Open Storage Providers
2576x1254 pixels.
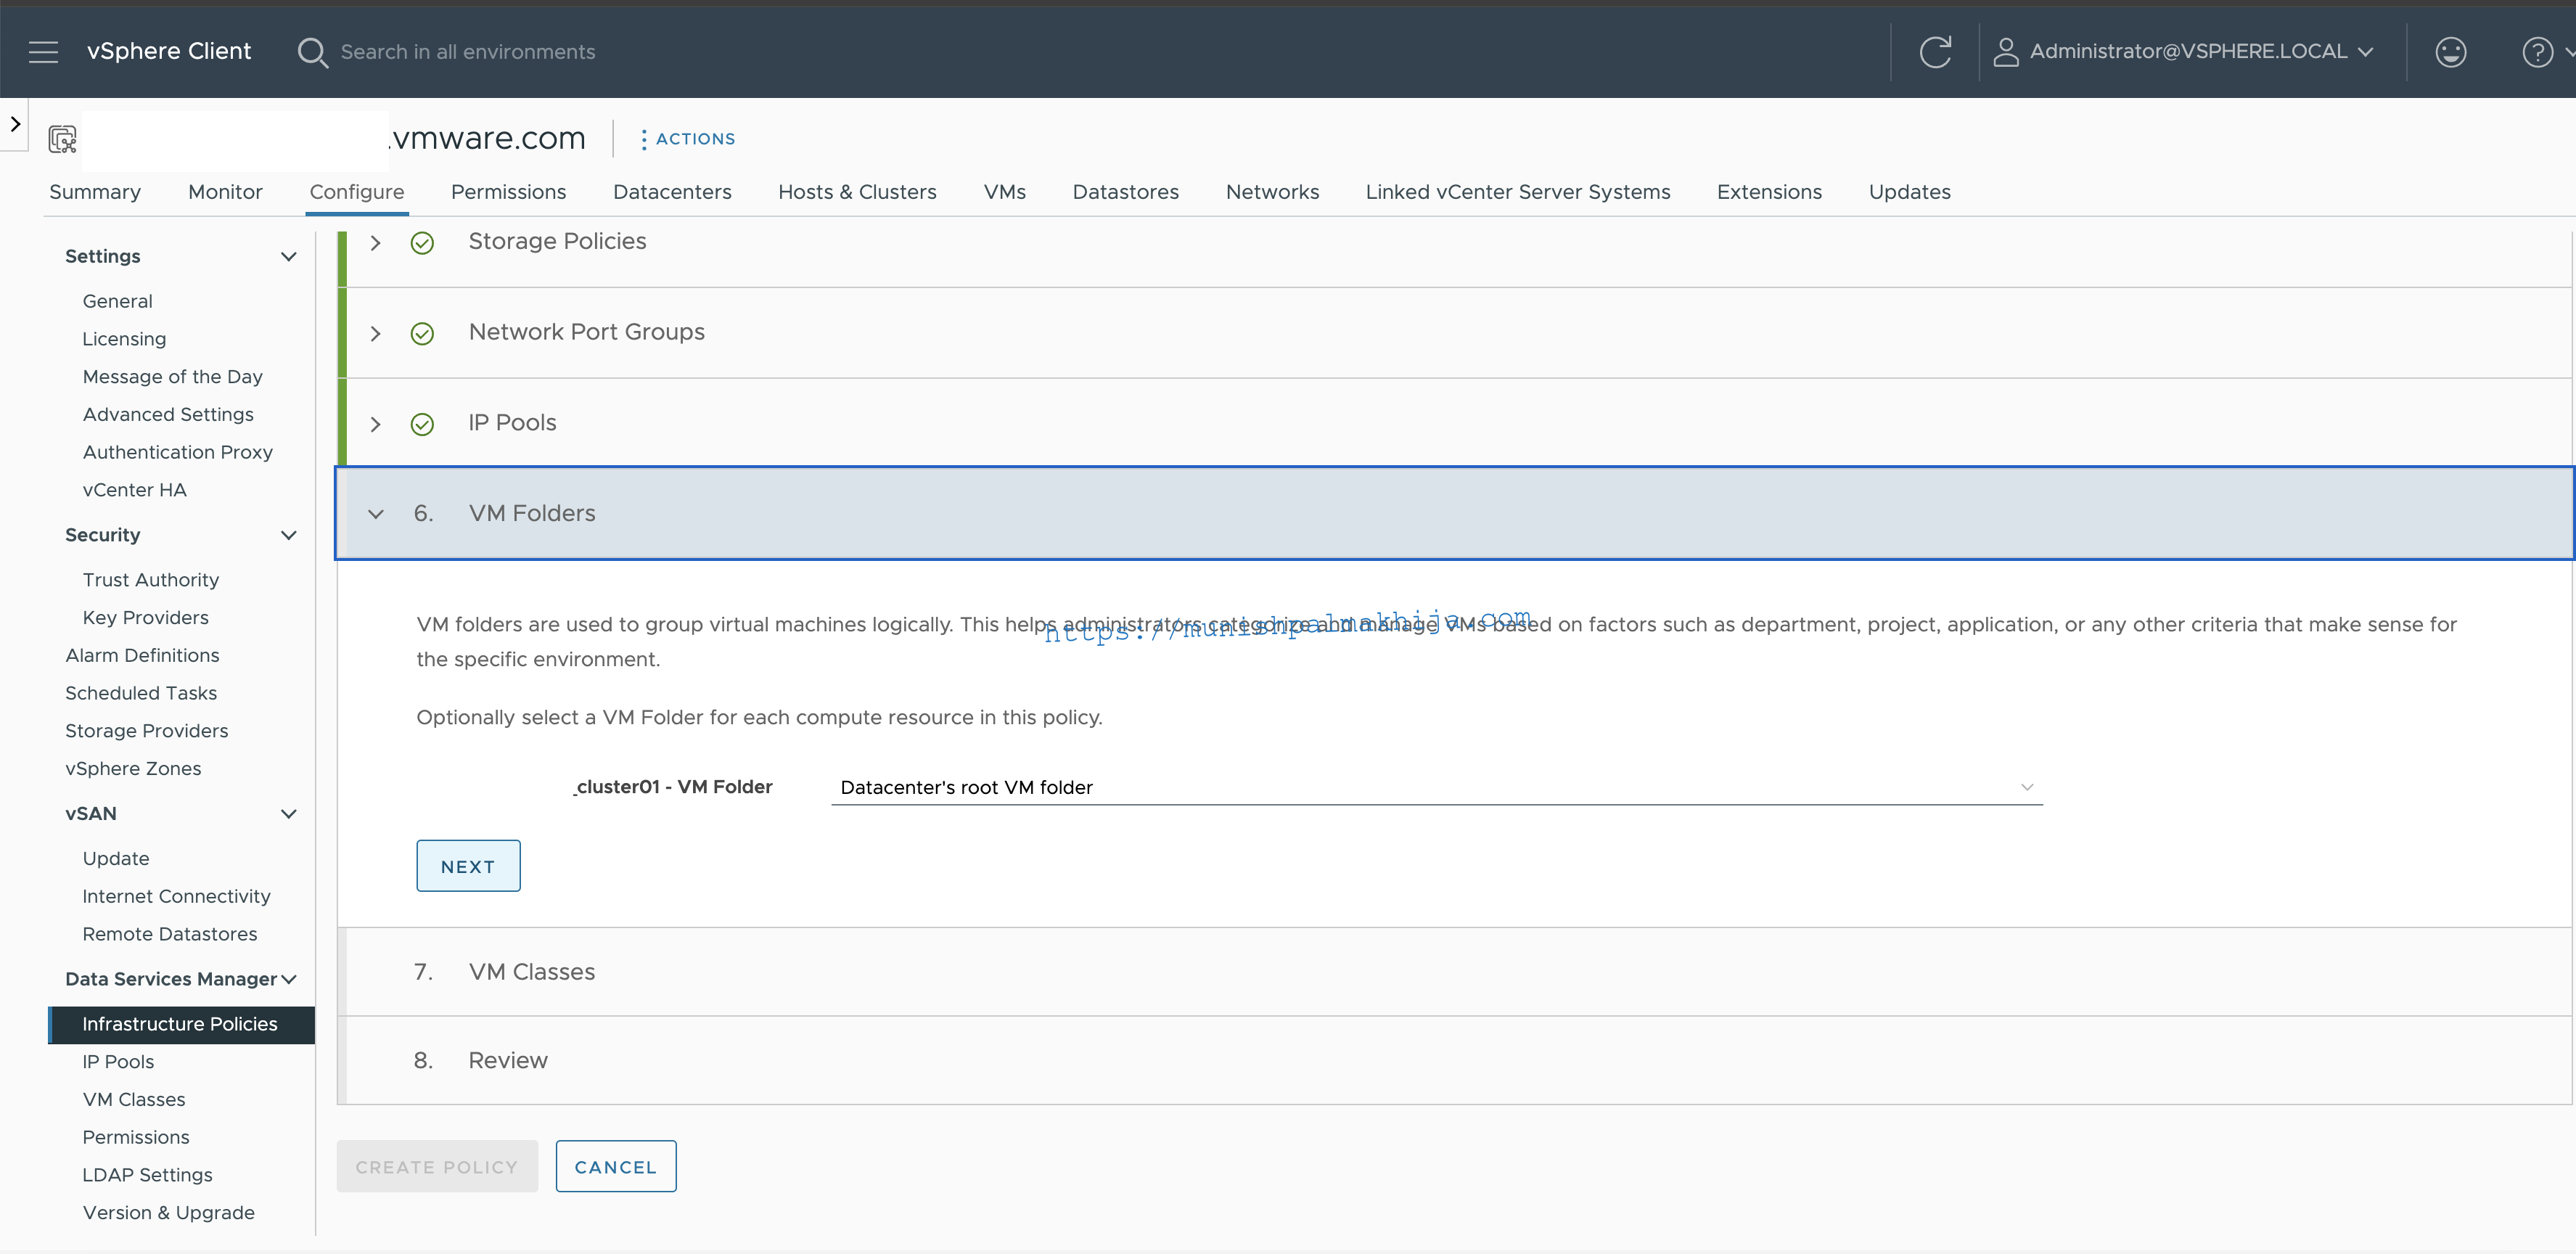[146, 731]
